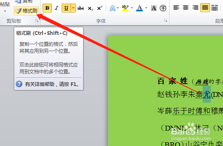The image size is (223, 146).
Task: Open font color dropdown arrow
Action: 146,8
